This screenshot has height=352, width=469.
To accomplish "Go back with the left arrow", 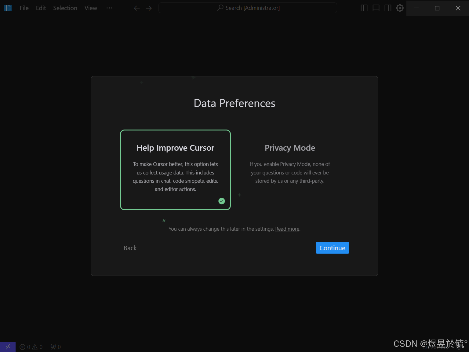I will 137,8.
